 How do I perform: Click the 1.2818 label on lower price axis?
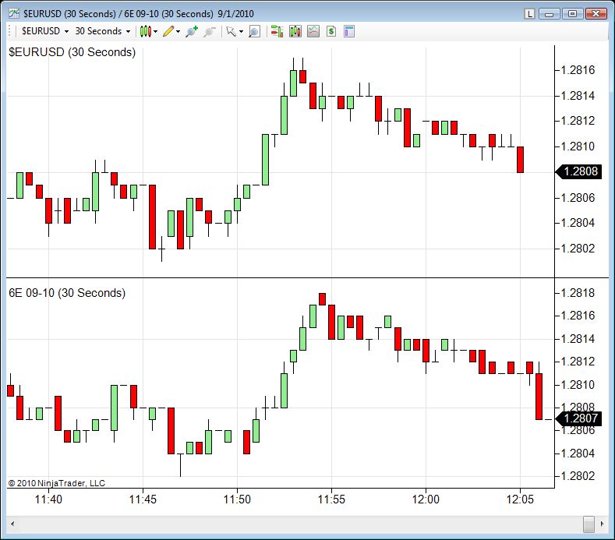click(x=578, y=293)
